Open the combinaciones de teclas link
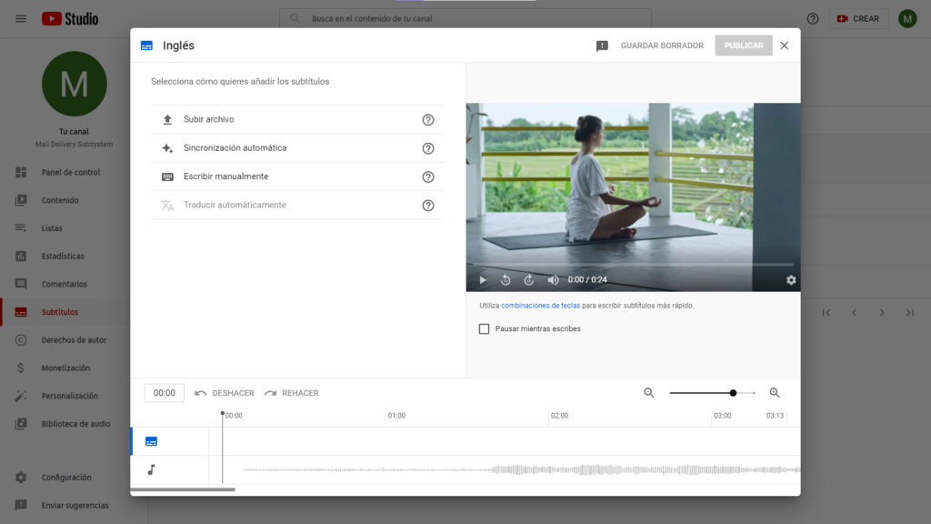 [540, 306]
